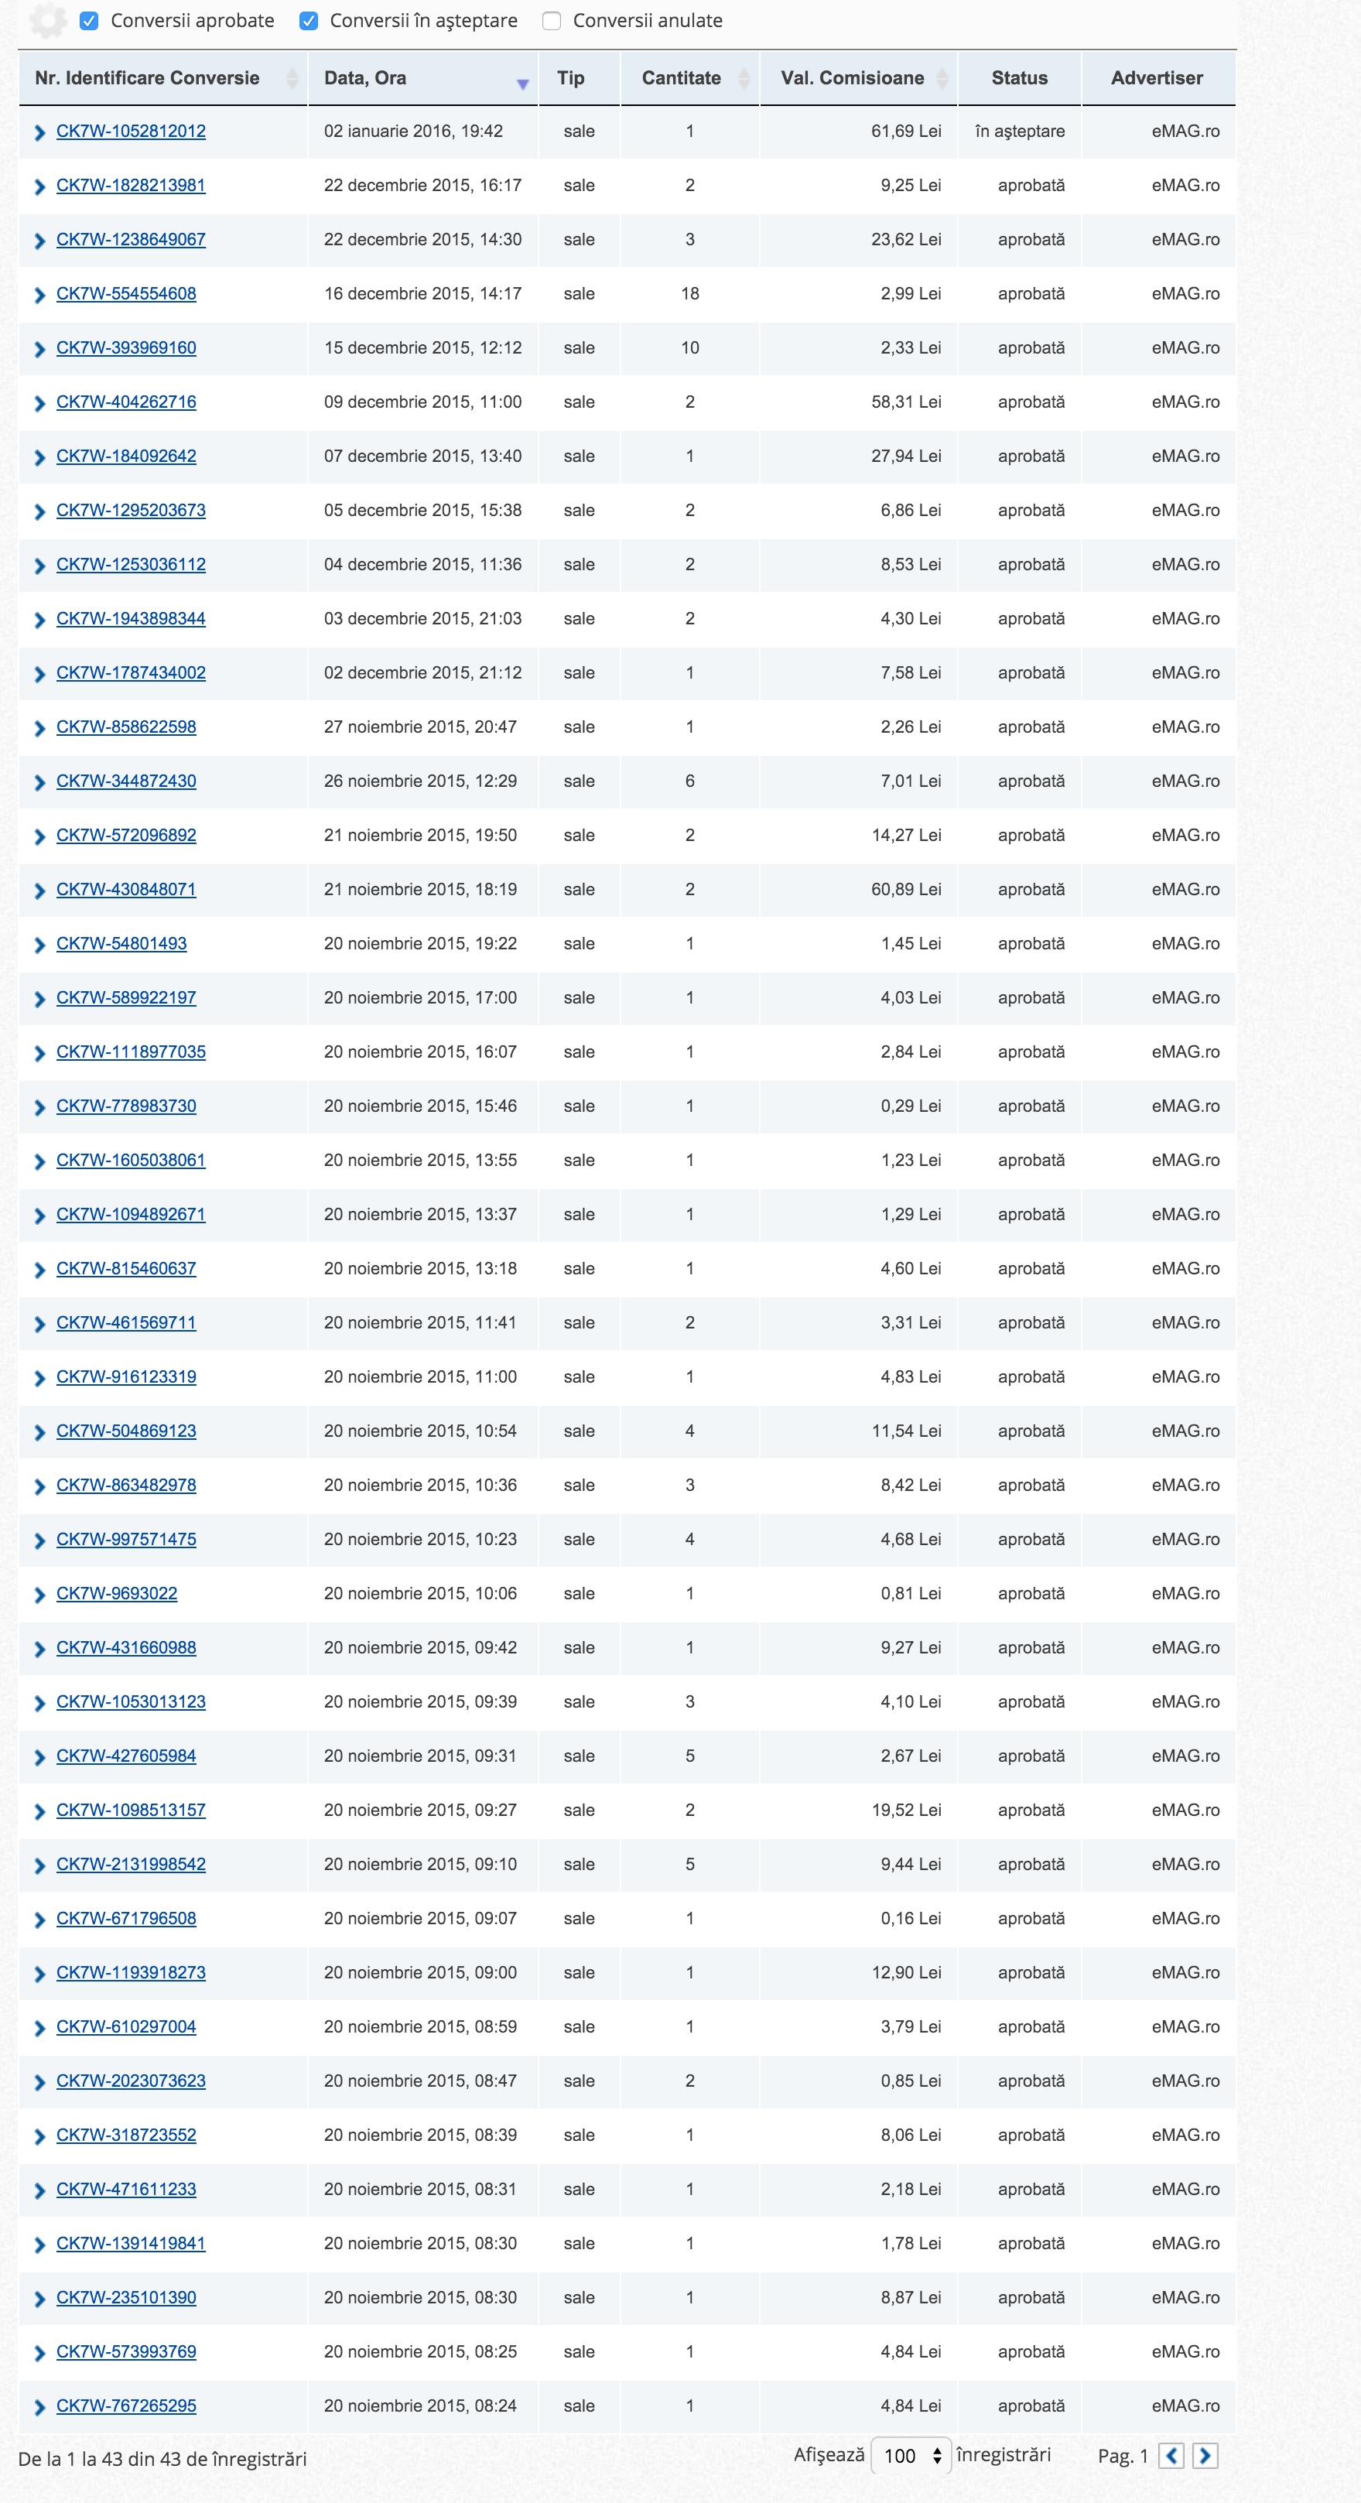Open conversion link CK7W-1094892671

click(131, 1215)
